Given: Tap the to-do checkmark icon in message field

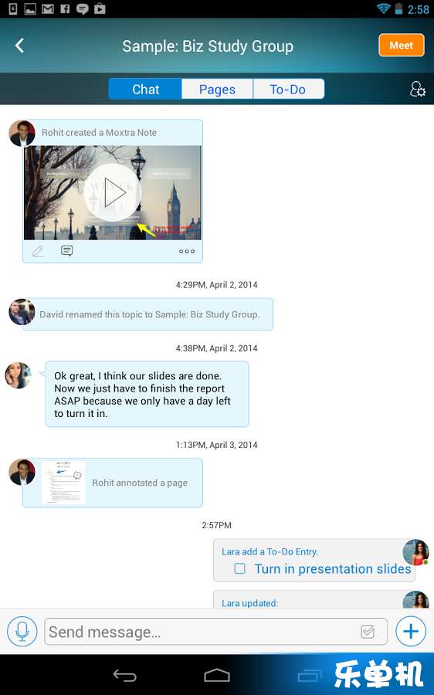Looking at the screenshot, I should tap(368, 631).
